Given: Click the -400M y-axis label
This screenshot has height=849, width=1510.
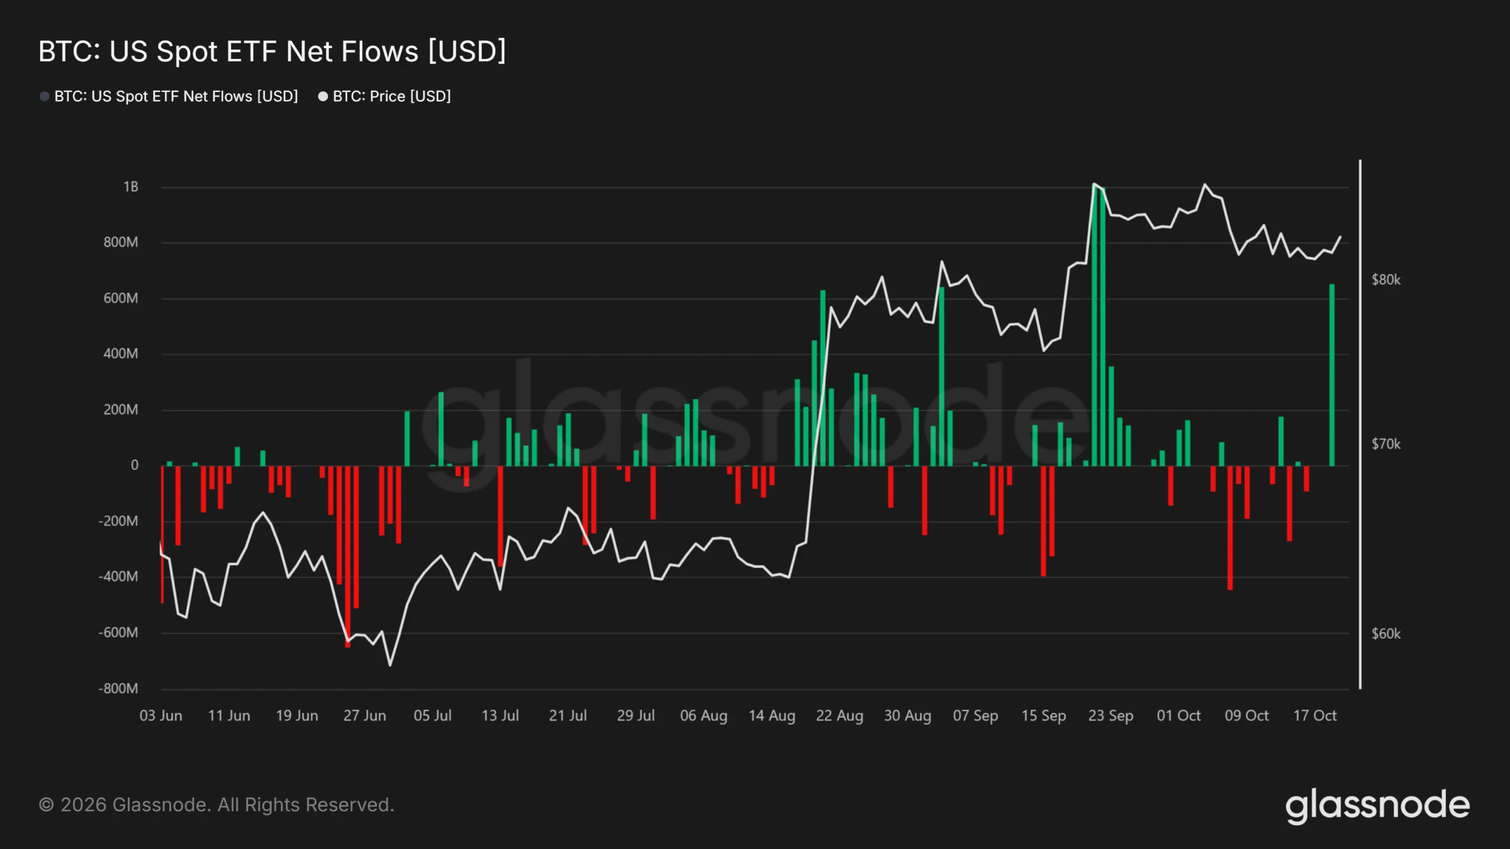Looking at the screenshot, I should [x=119, y=577].
